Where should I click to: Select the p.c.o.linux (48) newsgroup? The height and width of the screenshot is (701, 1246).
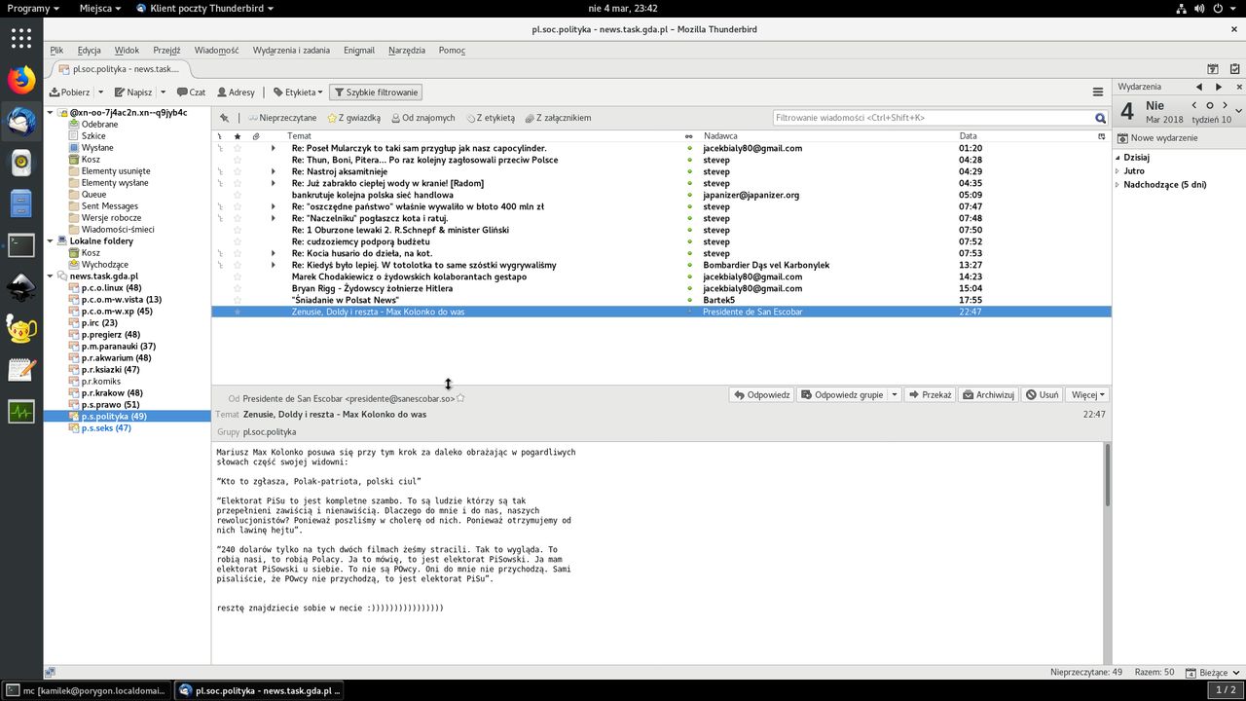[x=111, y=288]
